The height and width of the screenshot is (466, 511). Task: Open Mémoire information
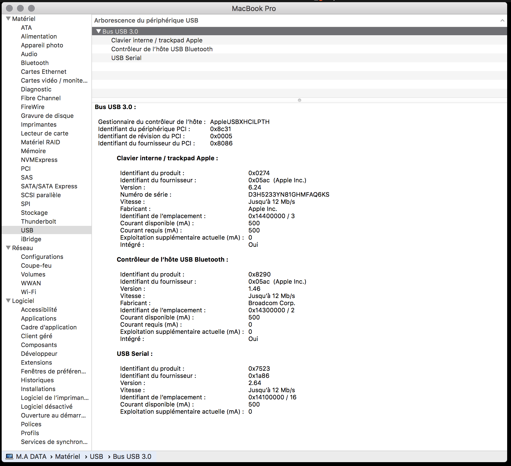click(x=33, y=151)
